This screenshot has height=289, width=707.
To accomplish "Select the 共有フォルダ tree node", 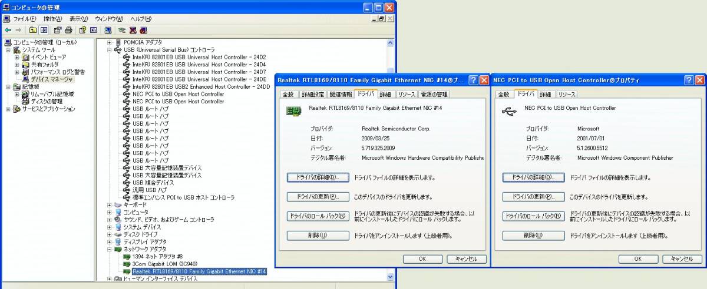I will pyautogui.click(x=45, y=65).
